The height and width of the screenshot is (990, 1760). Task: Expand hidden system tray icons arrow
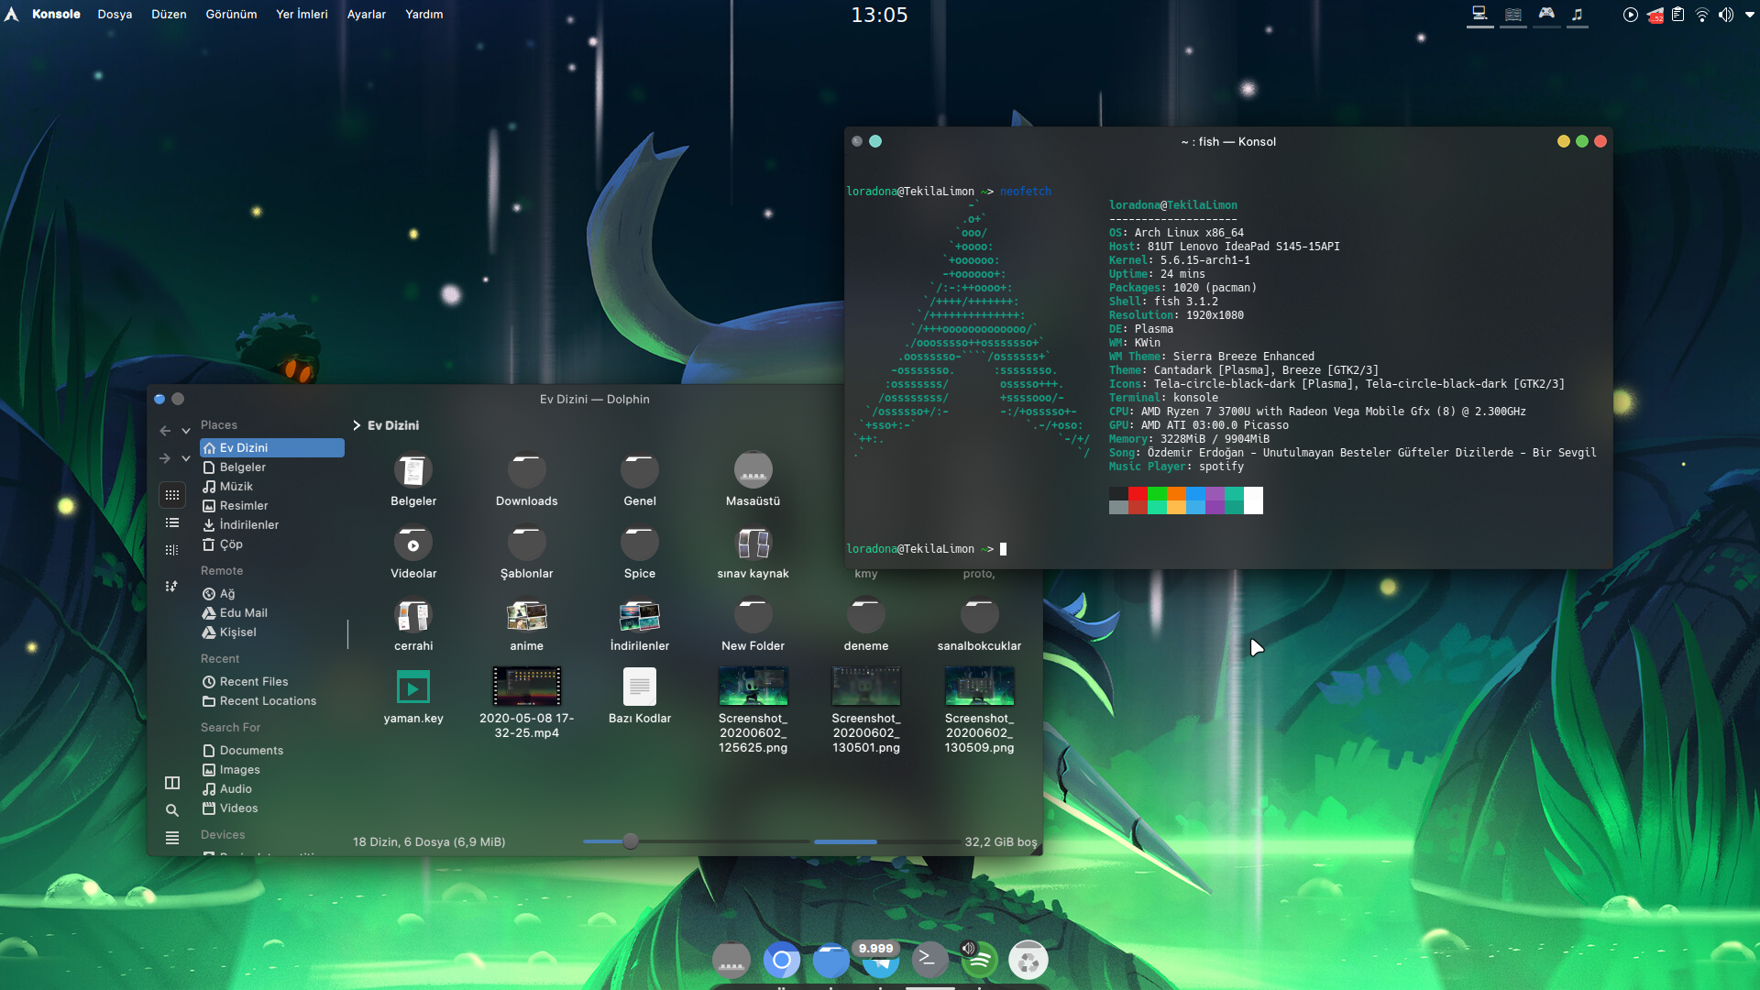tap(1749, 15)
